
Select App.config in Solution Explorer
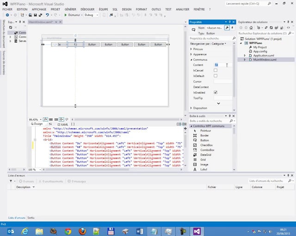tap(260, 51)
